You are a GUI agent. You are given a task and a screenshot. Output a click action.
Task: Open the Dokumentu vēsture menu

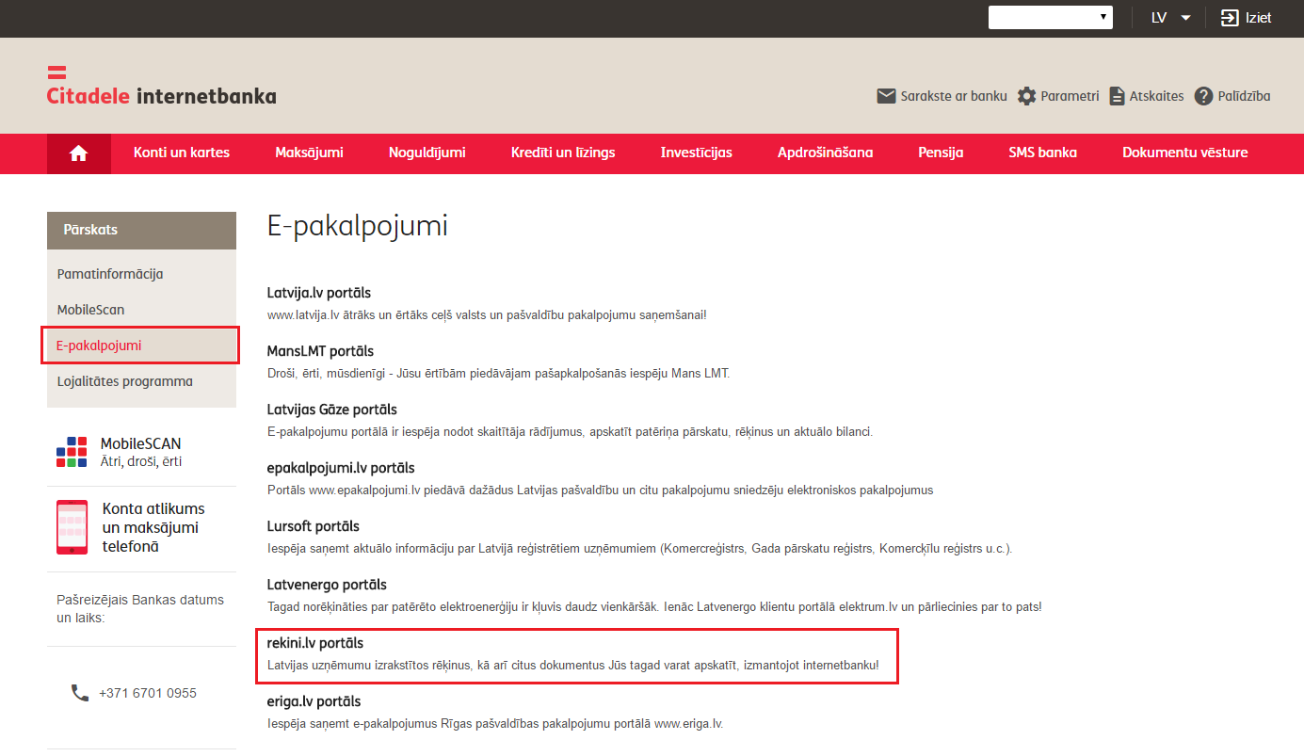1185,153
